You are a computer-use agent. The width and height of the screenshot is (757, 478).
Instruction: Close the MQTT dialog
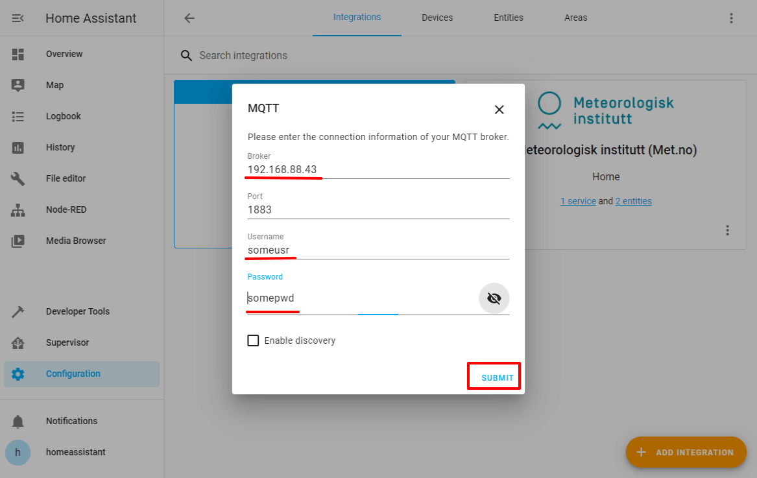point(499,110)
